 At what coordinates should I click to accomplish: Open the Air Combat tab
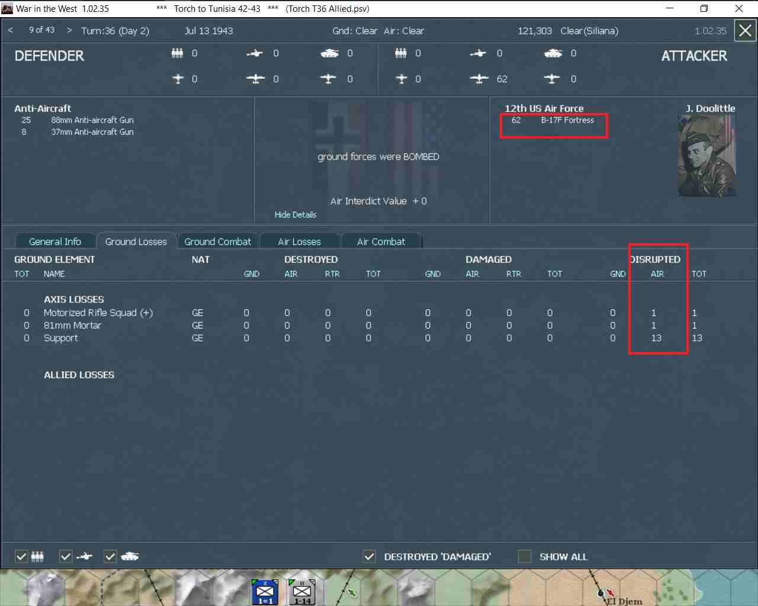coord(381,241)
